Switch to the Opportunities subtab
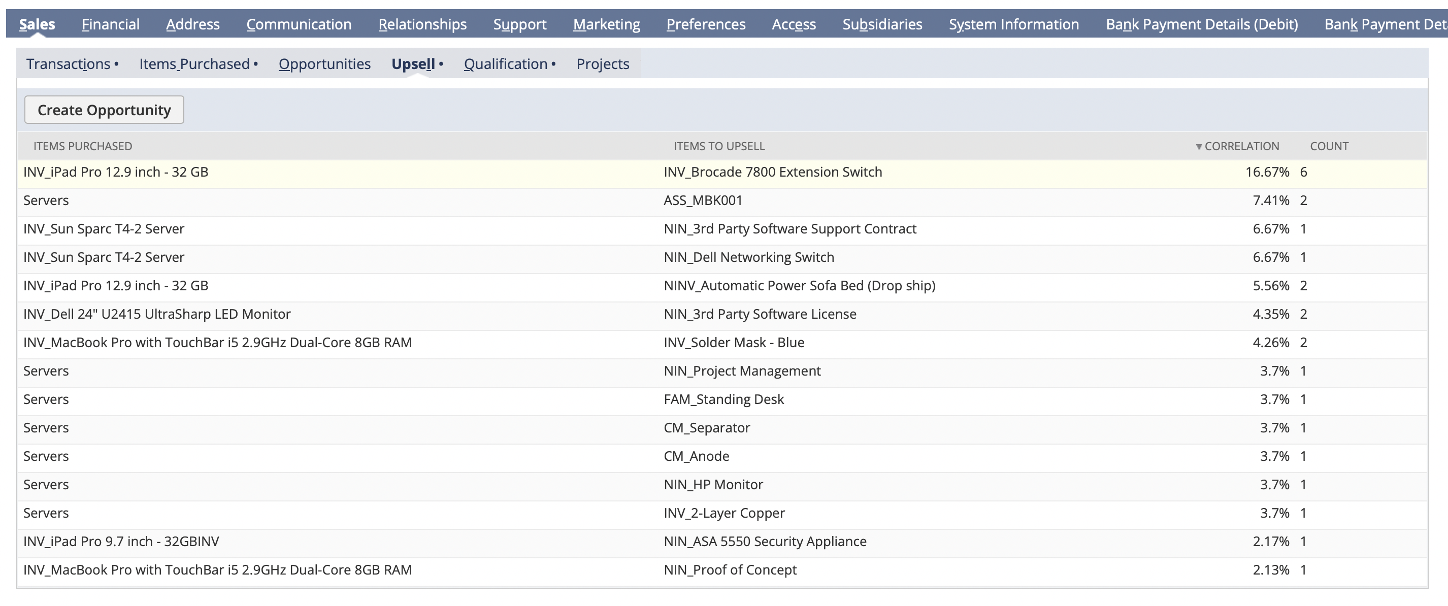The image size is (1448, 606). click(x=324, y=64)
